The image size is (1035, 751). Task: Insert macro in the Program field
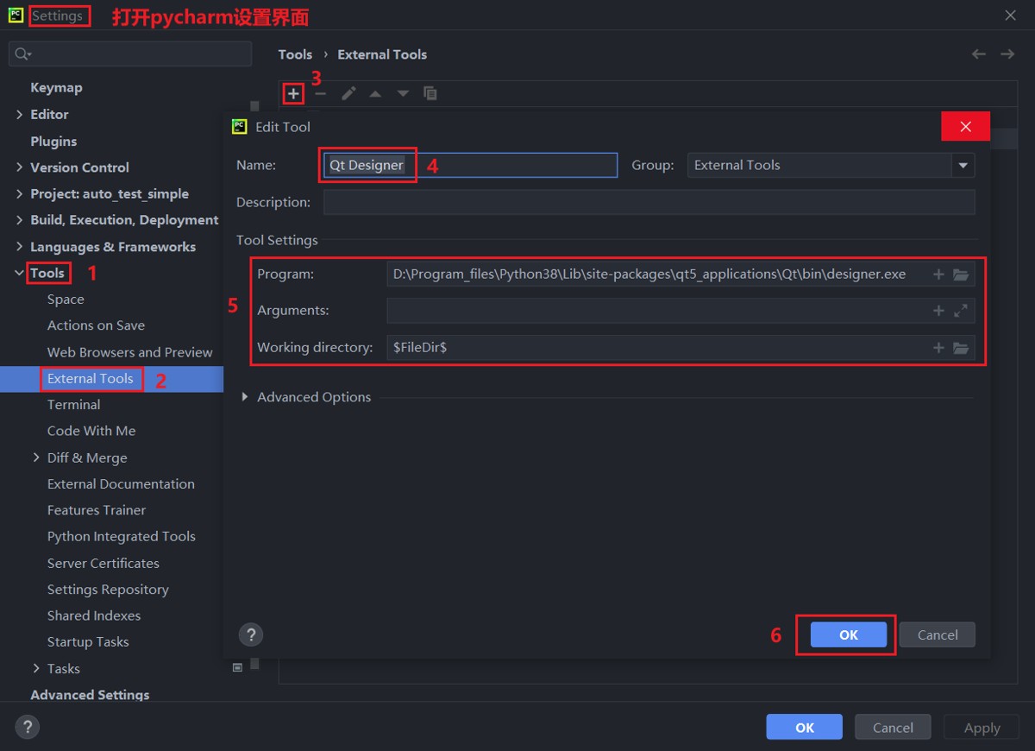938,275
